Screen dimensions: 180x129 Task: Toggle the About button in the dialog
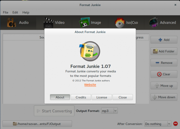click(60, 97)
